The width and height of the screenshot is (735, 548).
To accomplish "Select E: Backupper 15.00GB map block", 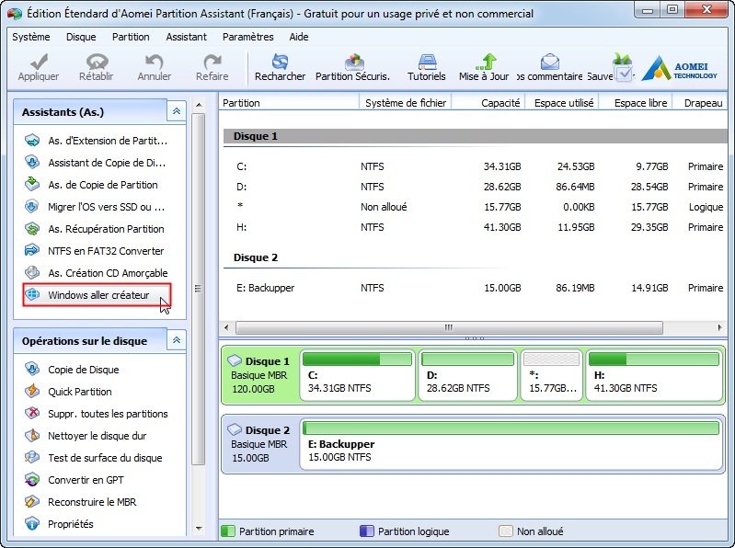I will pyautogui.click(x=511, y=444).
